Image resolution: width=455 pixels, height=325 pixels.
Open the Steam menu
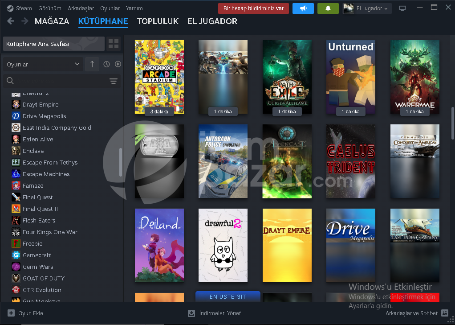tap(24, 8)
